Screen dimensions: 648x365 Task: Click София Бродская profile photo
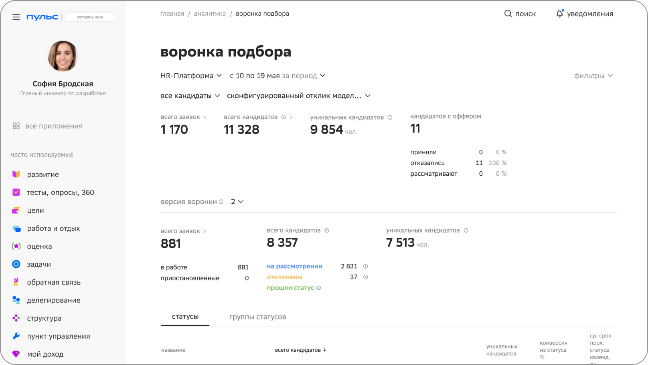(x=63, y=56)
